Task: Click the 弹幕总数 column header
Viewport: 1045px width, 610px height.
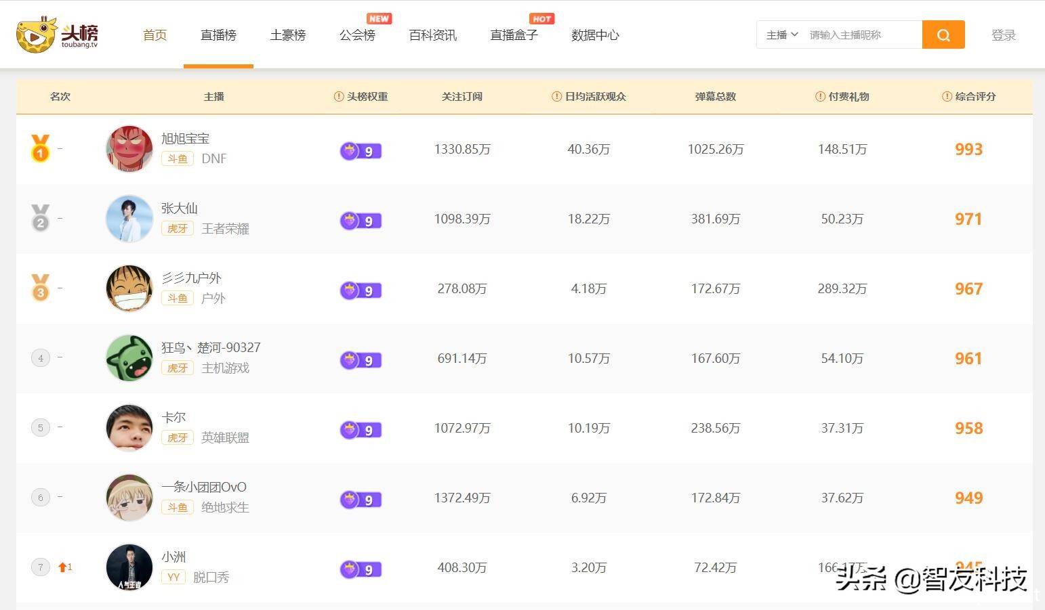Action: pos(715,97)
